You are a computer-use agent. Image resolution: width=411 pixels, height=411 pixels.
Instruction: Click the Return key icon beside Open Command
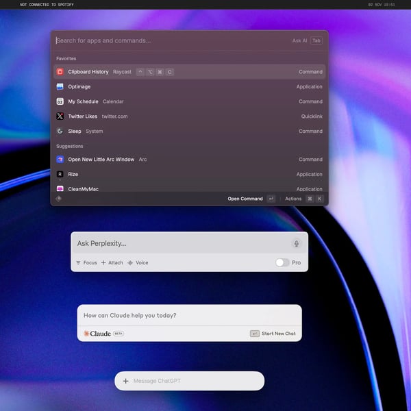pos(271,199)
